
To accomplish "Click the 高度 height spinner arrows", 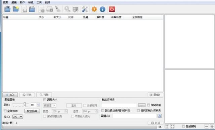I will pos(96,111).
